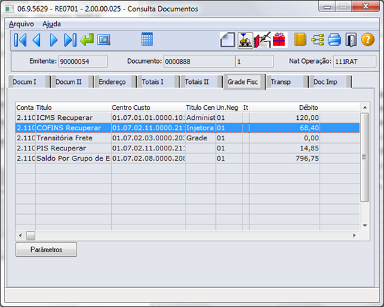The width and height of the screenshot is (384, 307).
Task: Click the horizontal scroll left arrow
Action: (x=20, y=235)
